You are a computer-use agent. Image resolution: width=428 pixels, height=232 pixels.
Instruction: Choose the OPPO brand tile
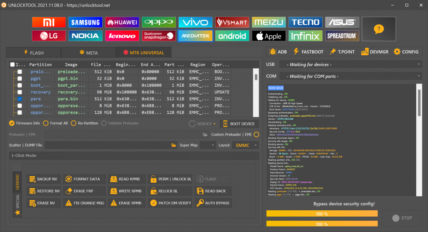tap(159, 22)
